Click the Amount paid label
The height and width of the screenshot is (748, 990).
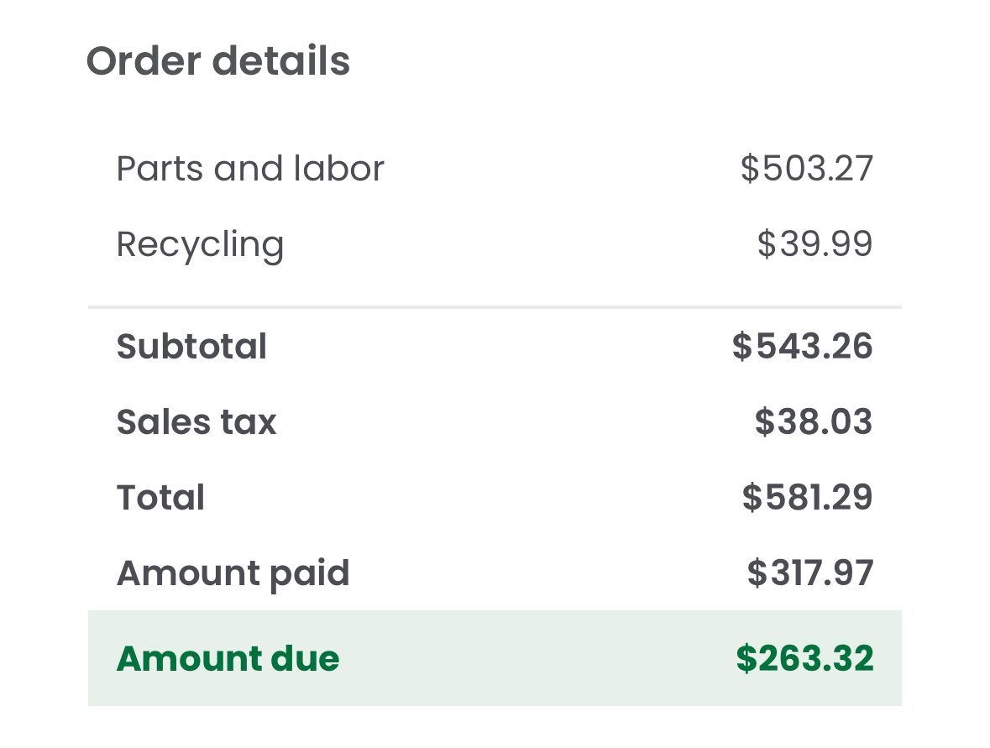tap(233, 573)
